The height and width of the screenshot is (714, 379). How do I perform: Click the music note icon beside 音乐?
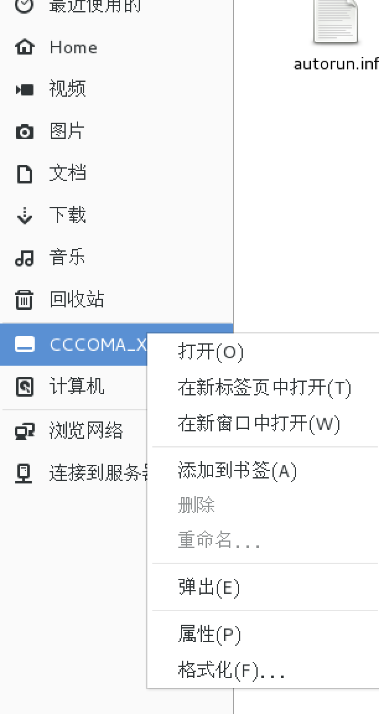click(25, 258)
